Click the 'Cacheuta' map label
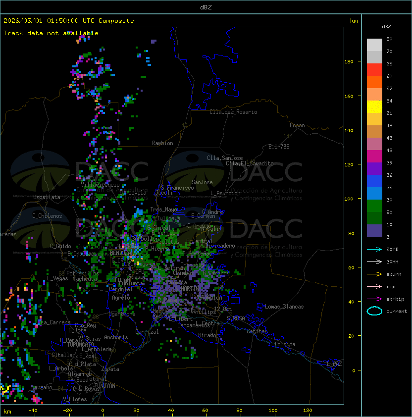Screen dimensions: 412x417 click(85, 279)
